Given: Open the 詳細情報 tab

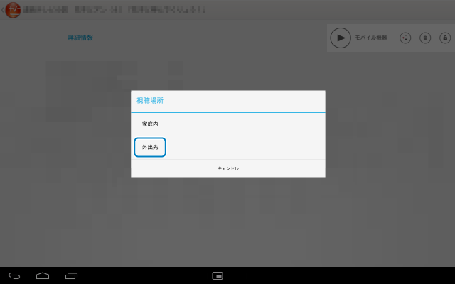Looking at the screenshot, I should coord(80,38).
